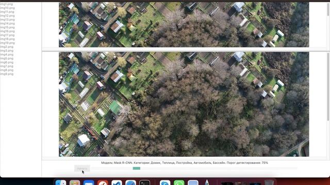The image size is (330, 185).
Task: Select img17.png in the file list
Action: point(7,35)
